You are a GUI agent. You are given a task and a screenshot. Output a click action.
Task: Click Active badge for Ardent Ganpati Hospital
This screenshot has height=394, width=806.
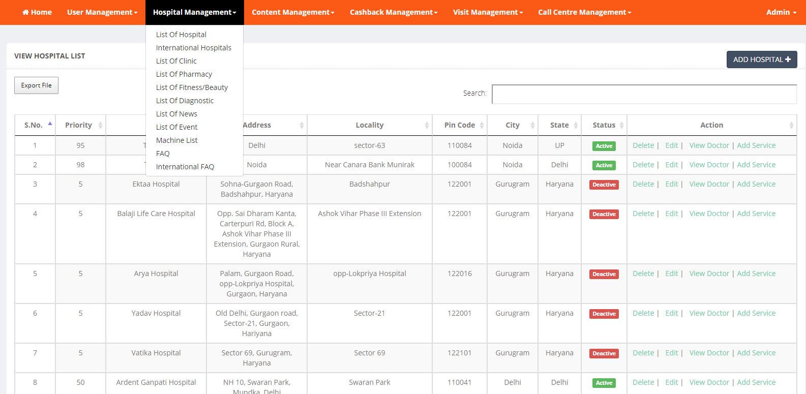604,383
